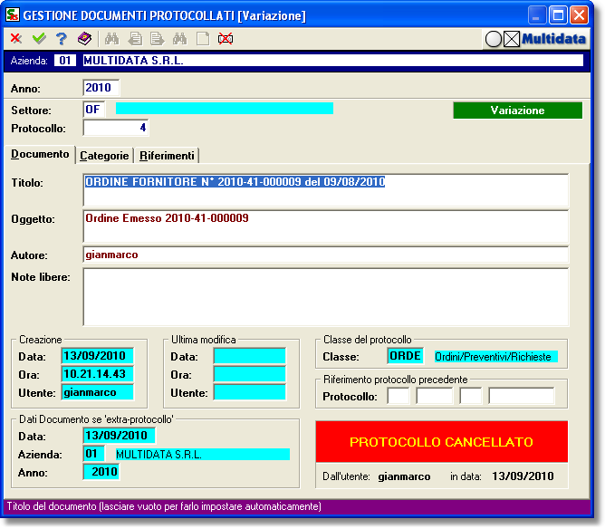This screenshot has width=605, height=529.
Task: Open help via blue question mark
Action: pyautogui.click(x=61, y=39)
